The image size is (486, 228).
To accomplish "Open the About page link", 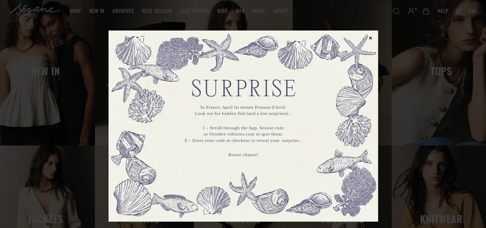I will [x=280, y=11].
